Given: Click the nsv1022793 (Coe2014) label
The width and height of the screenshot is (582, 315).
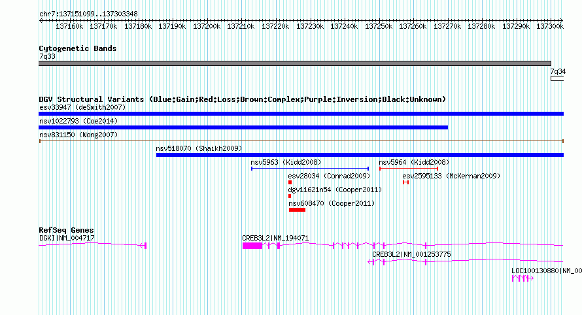Looking at the screenshot, I should (78, 121).
